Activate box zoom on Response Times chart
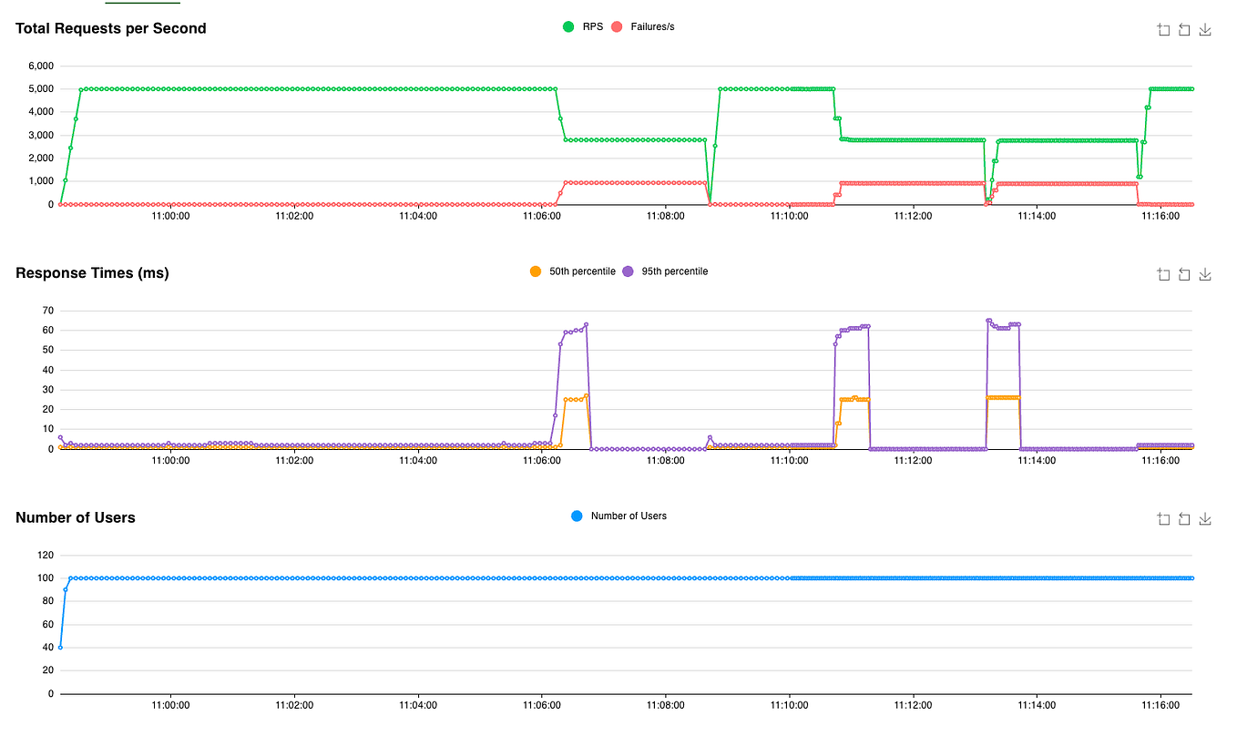Image resolution: width=1237 pixels, height=736 pixels. coord(1163,273)
